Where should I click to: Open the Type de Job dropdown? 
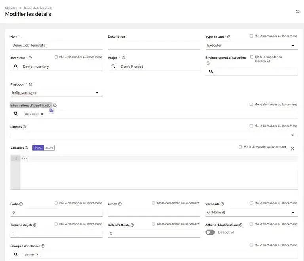pos(251,46)
